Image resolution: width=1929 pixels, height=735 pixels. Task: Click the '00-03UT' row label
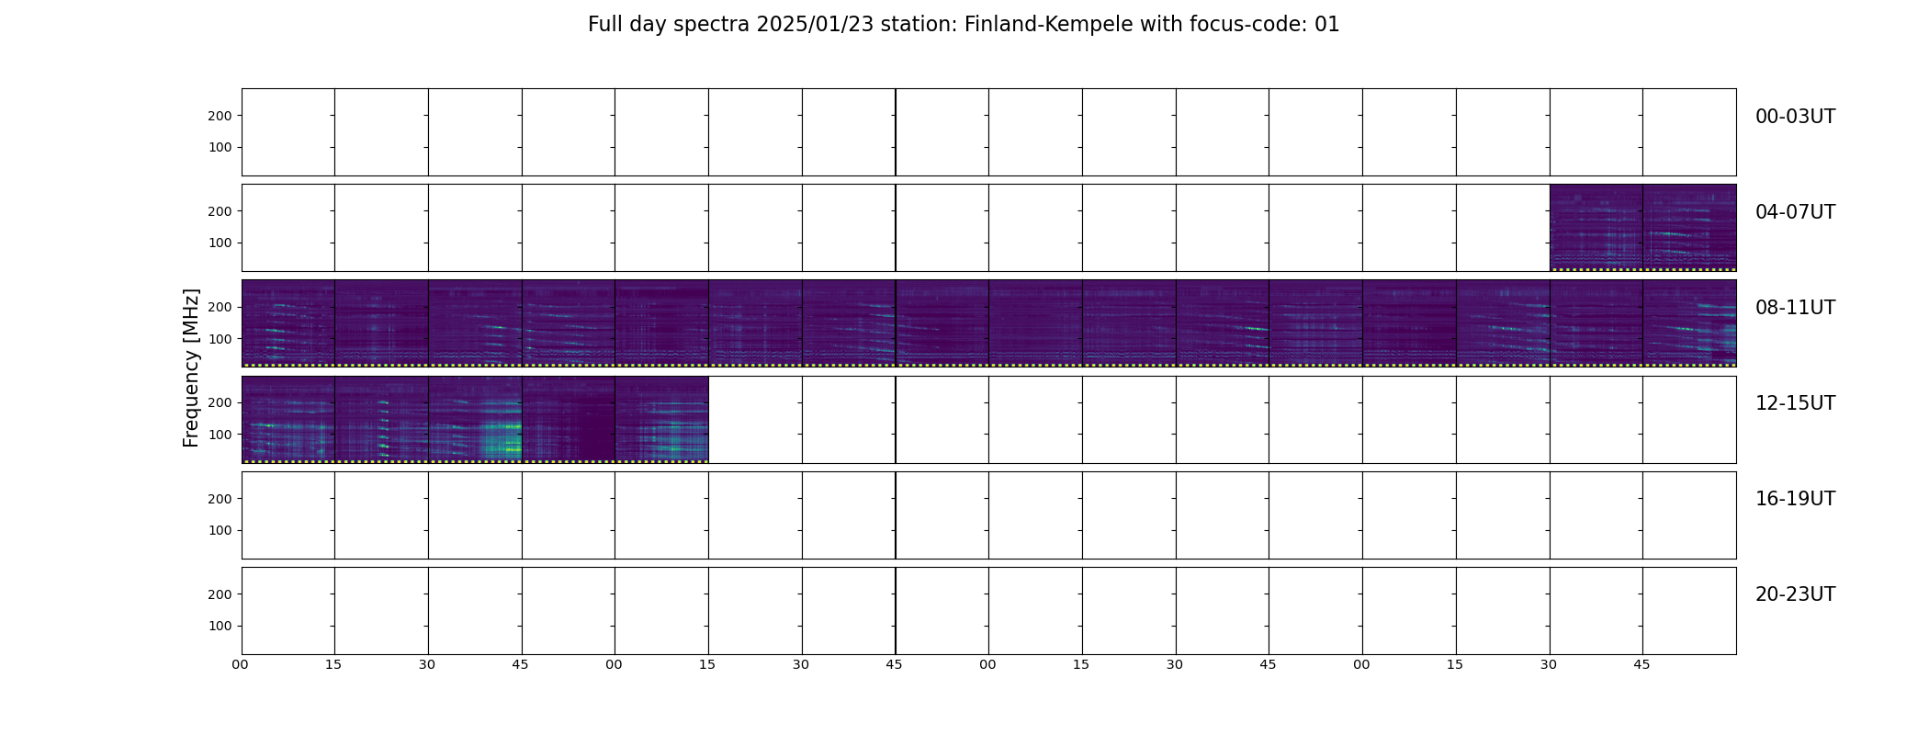click(1795, 117)
